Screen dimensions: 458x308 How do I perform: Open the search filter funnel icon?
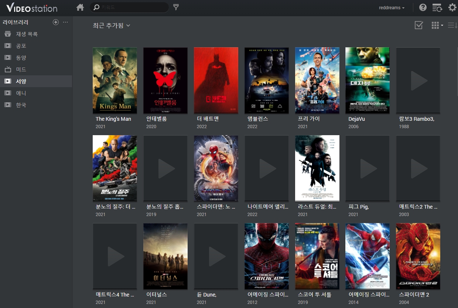point(176,7)
